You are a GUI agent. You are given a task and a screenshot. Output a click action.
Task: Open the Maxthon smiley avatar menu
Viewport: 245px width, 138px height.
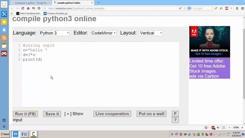(4, 5)
